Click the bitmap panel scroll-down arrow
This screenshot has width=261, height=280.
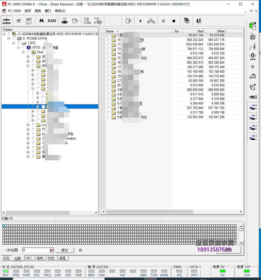[x=241, y=243]
